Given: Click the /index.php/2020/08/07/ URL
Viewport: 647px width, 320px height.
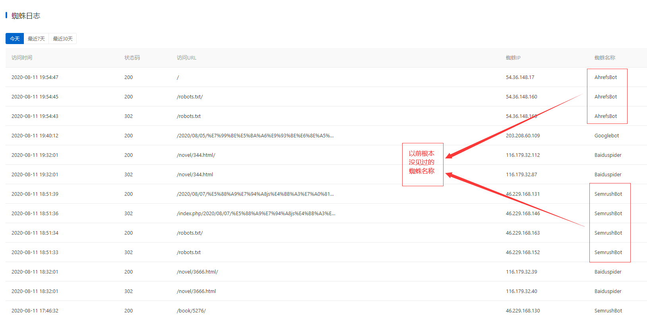Looking at the screenshot, I should tap(256, 213).
